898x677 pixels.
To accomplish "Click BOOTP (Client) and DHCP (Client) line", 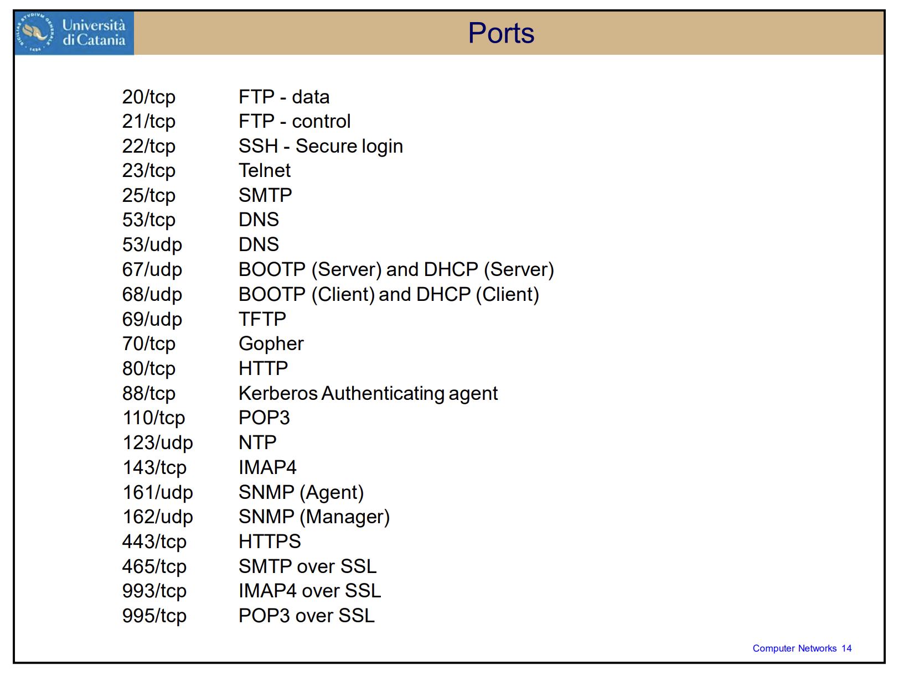I will pyautogui.click(x=388, y=295).
